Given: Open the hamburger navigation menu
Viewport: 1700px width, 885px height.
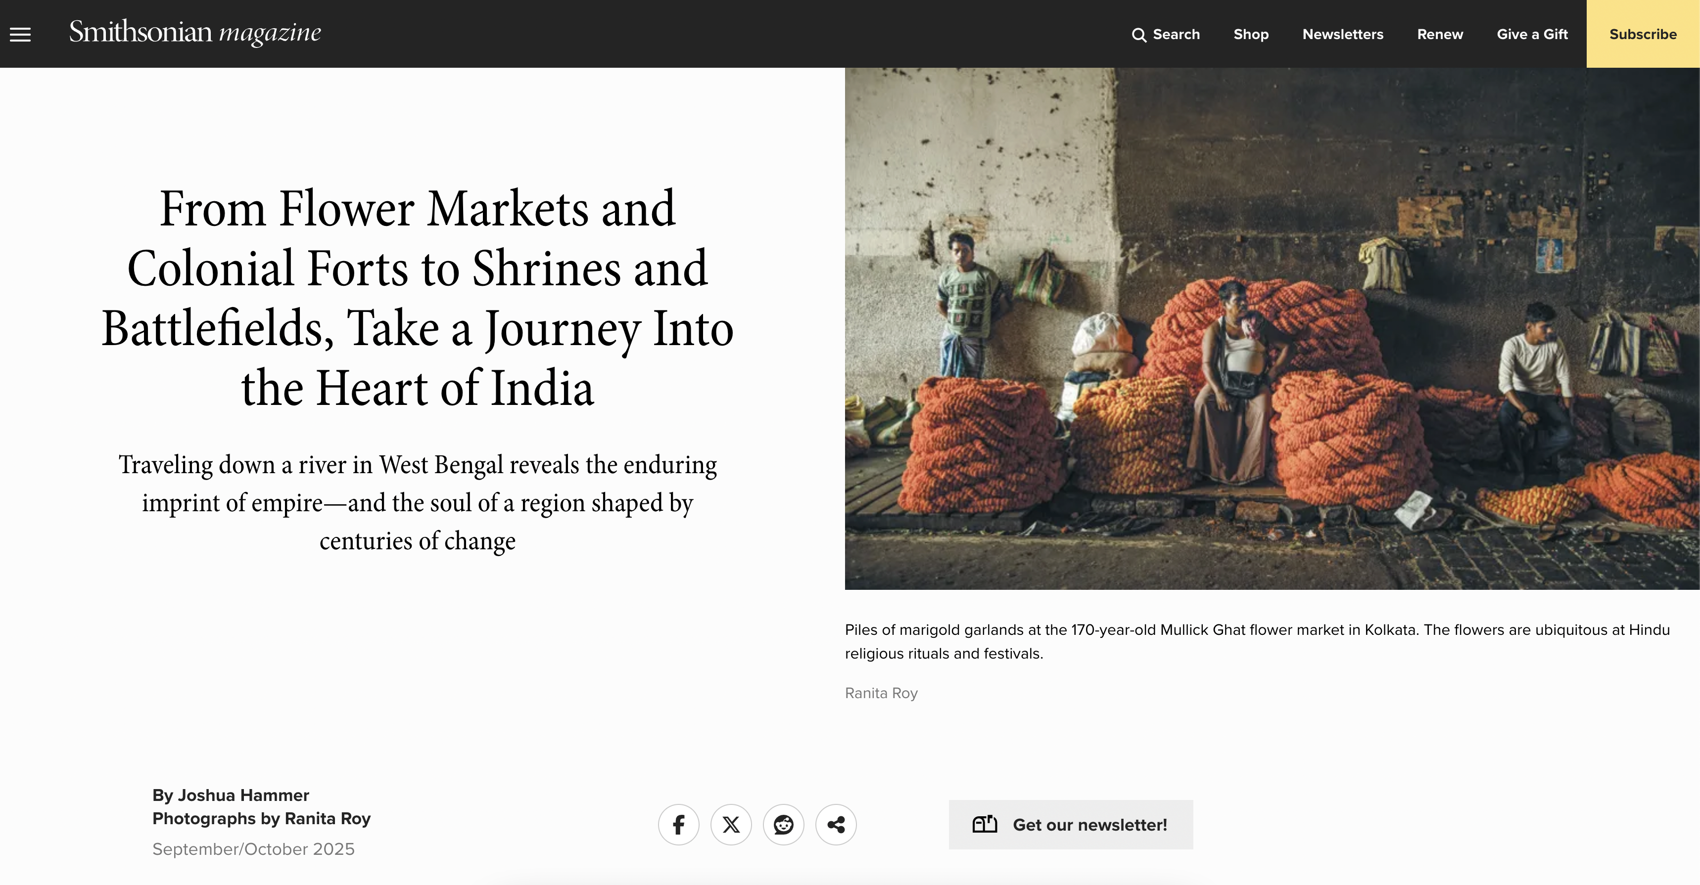Looking at the screenshot, I should click(20, 34).
